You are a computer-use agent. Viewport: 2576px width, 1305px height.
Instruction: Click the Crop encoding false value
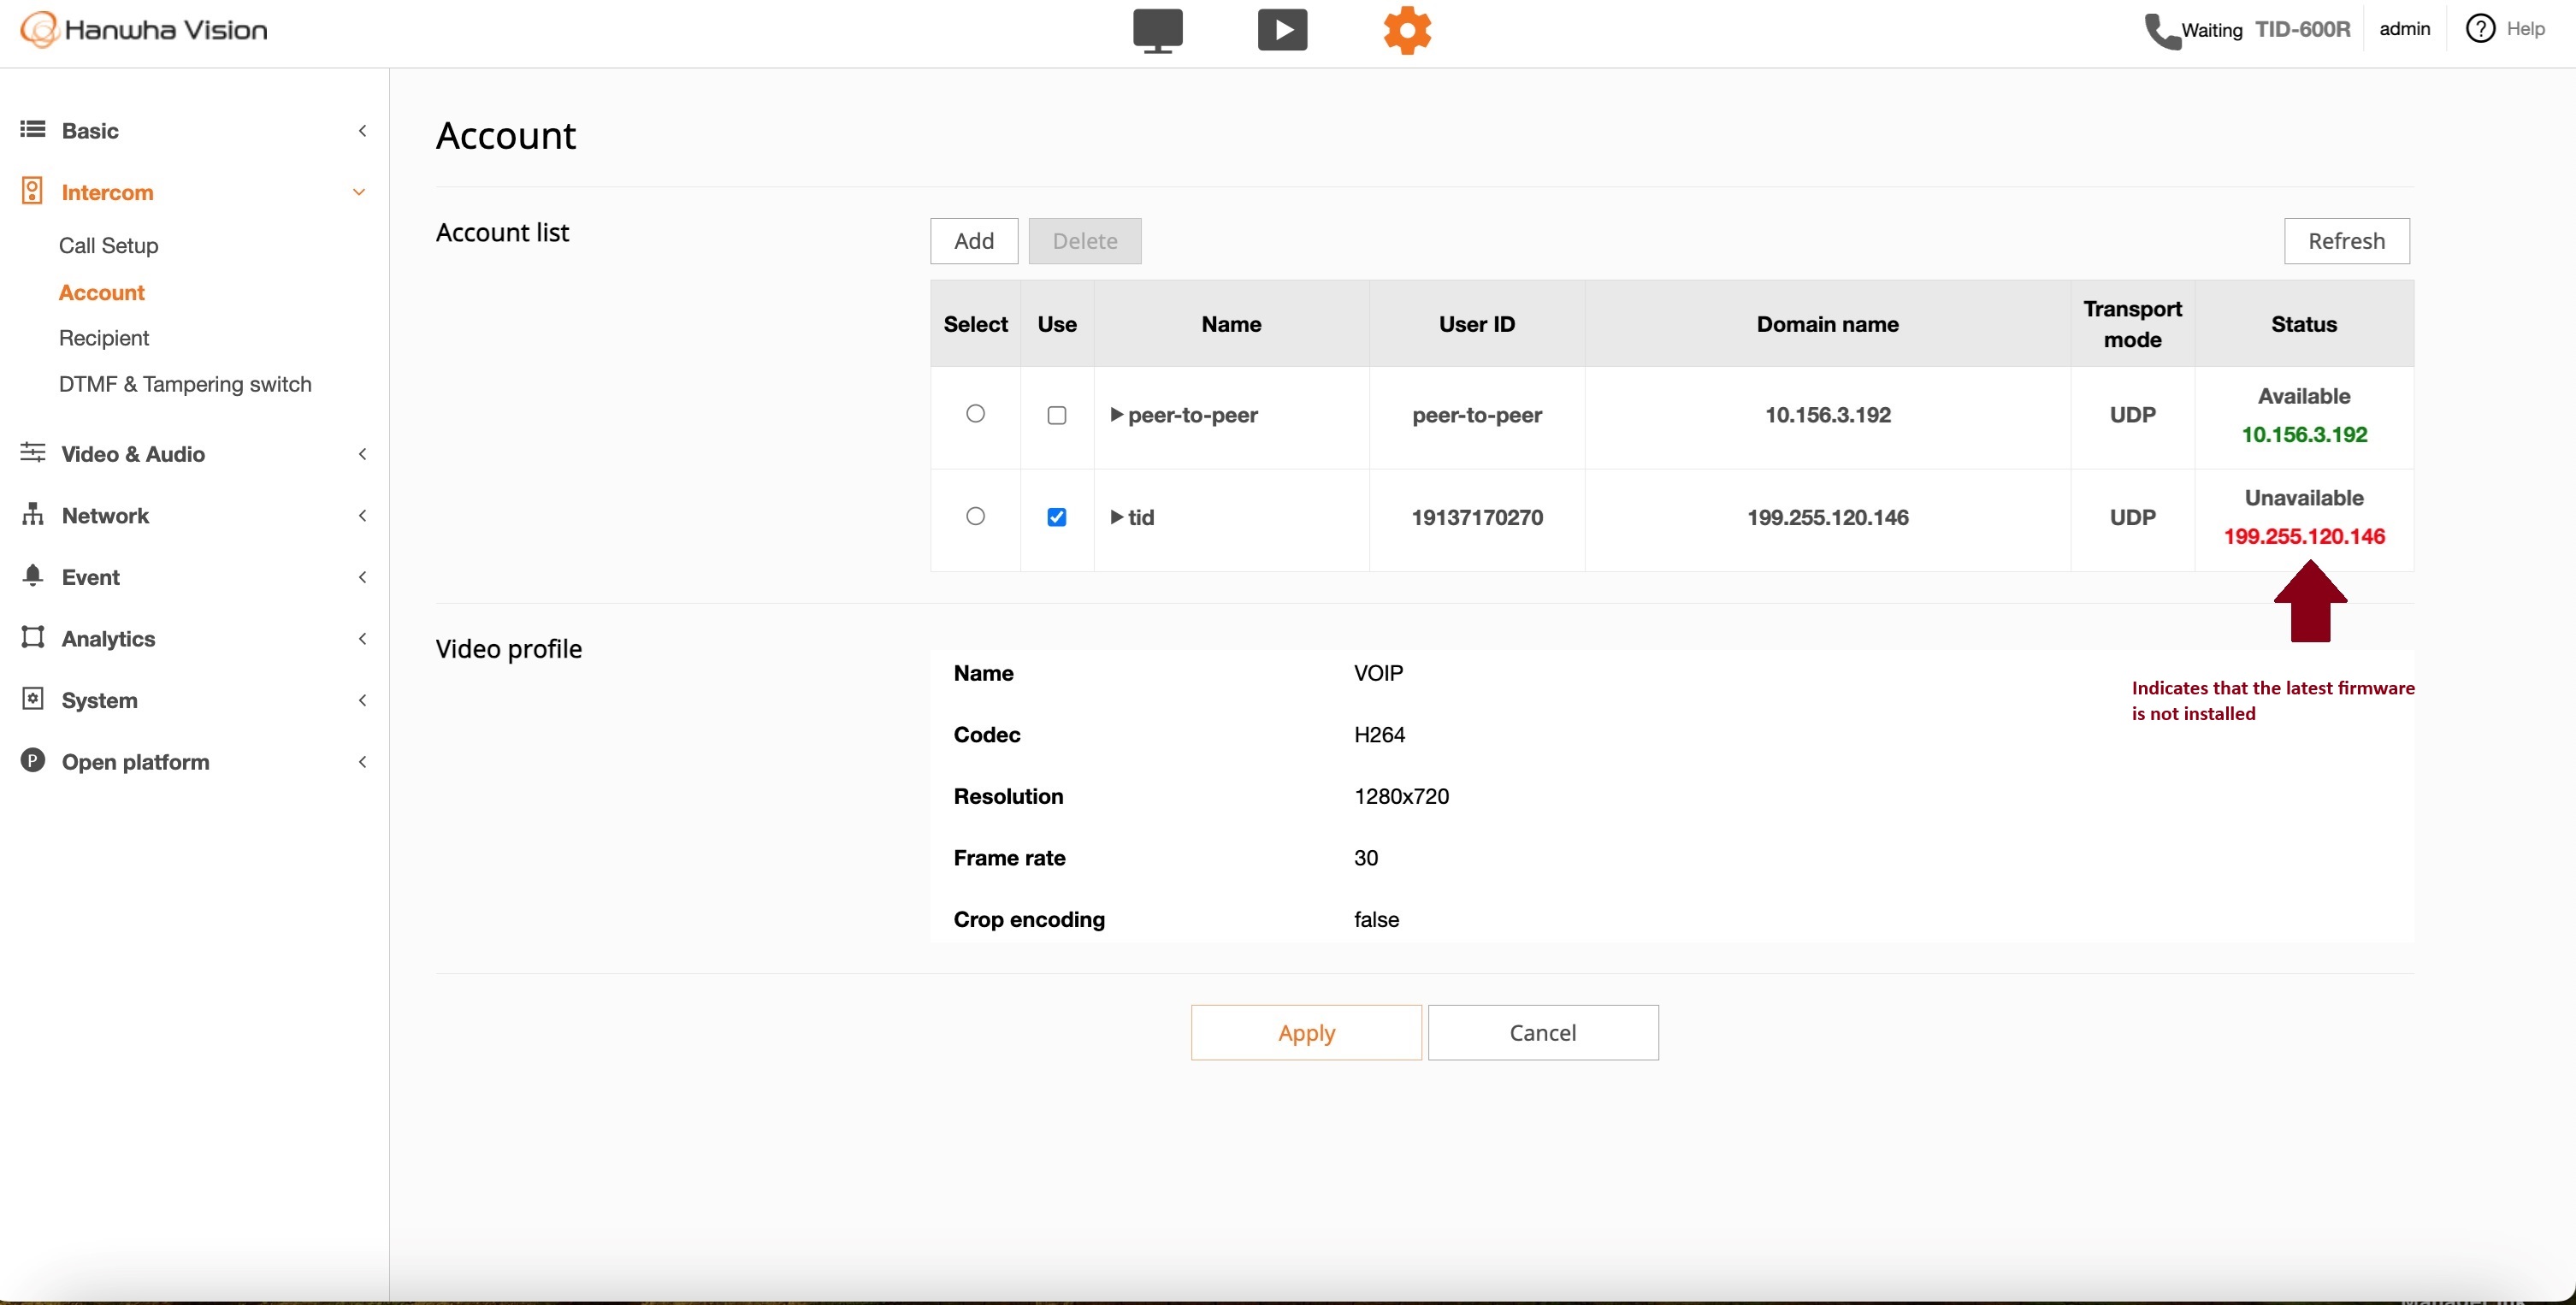(x=1376, y=919)
